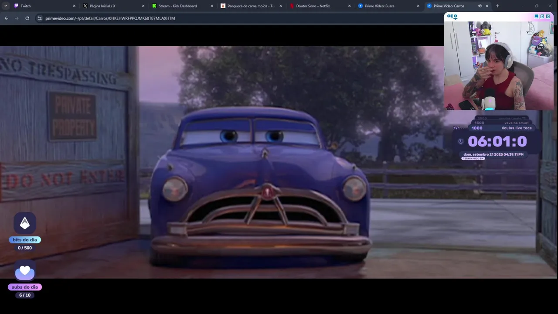Close the Kick Dashboard tab
Screen dimensions: 558x314
[212, 6]
